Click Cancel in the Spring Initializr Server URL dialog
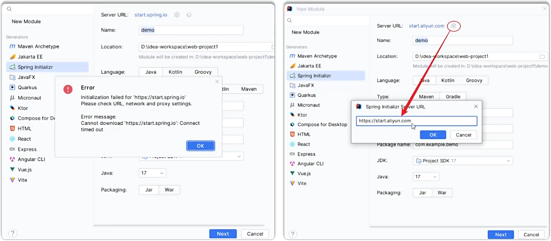Viewport: 551px width, 241px height. 463,135
